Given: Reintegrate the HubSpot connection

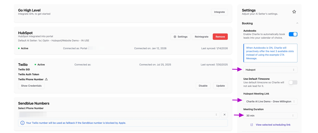Looking at the screenshot, I should pos(202,37).
